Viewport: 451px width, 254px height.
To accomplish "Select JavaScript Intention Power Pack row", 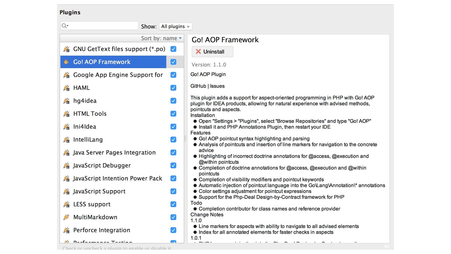I will click(x=122, y=178).
